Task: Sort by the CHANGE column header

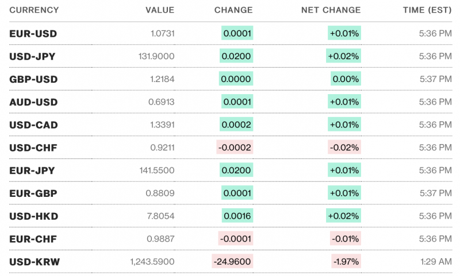Action: [233, 10]
